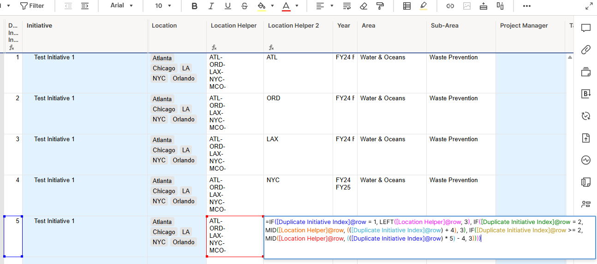Click the insert row icon
This screenshot has height=264, width=597.
coord(484,6)
